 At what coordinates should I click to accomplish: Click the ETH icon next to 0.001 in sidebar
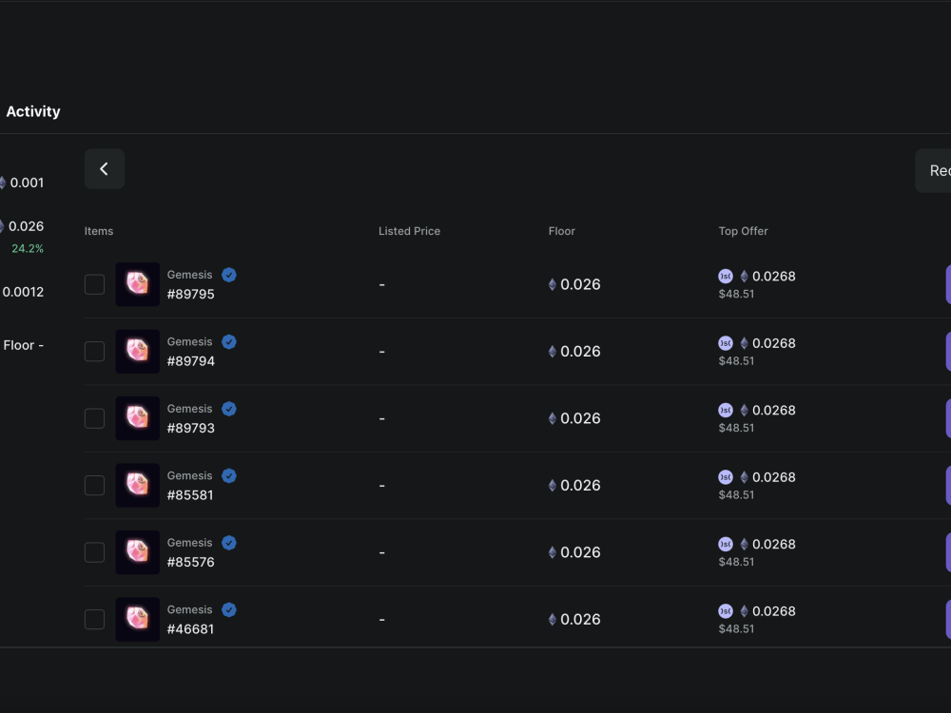pos(4,182)
